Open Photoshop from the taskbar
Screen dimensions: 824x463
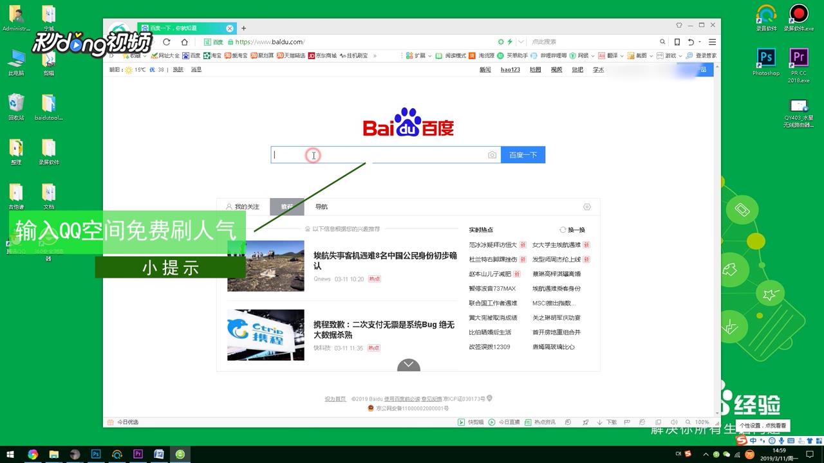coord(96,454)
